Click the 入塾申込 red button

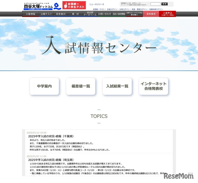(167, 14)
